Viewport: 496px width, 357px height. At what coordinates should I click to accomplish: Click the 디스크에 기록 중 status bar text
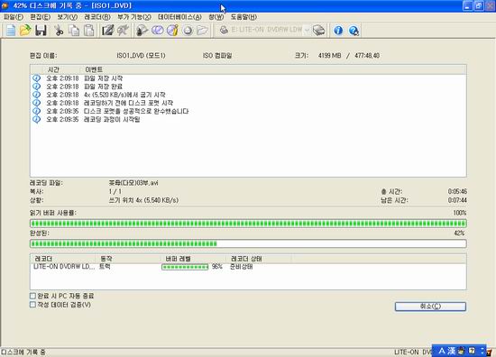coord(23,352)
